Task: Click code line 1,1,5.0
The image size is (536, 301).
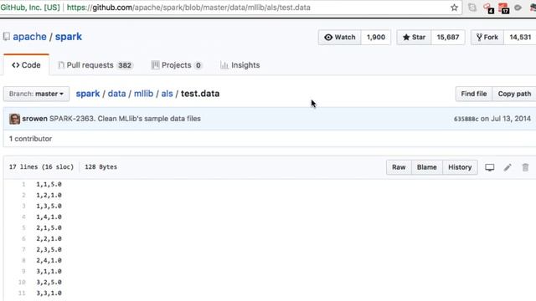Action: click(49, 184)
